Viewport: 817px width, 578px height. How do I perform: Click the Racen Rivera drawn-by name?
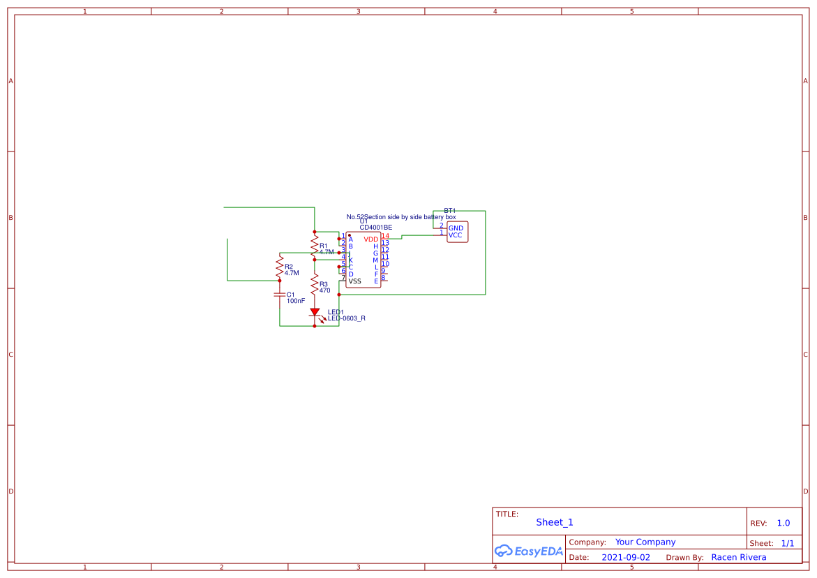pos(739,557)
